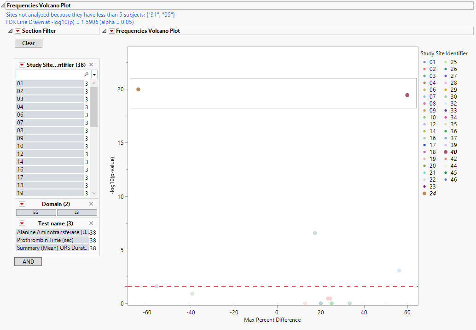Toggle the EG domain filter block
This screenshot has height=330, width=476.
pyautogui.click(x=36, y=212)
